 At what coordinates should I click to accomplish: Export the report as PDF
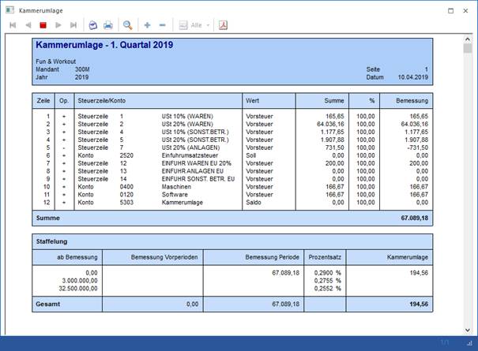pyautogui.click(x=224, y=25)
